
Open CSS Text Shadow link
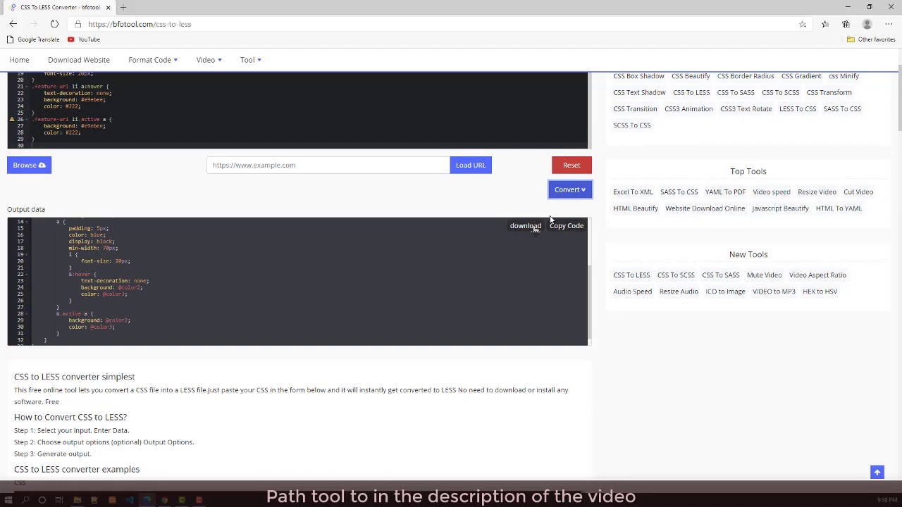(x=639, y=92)
